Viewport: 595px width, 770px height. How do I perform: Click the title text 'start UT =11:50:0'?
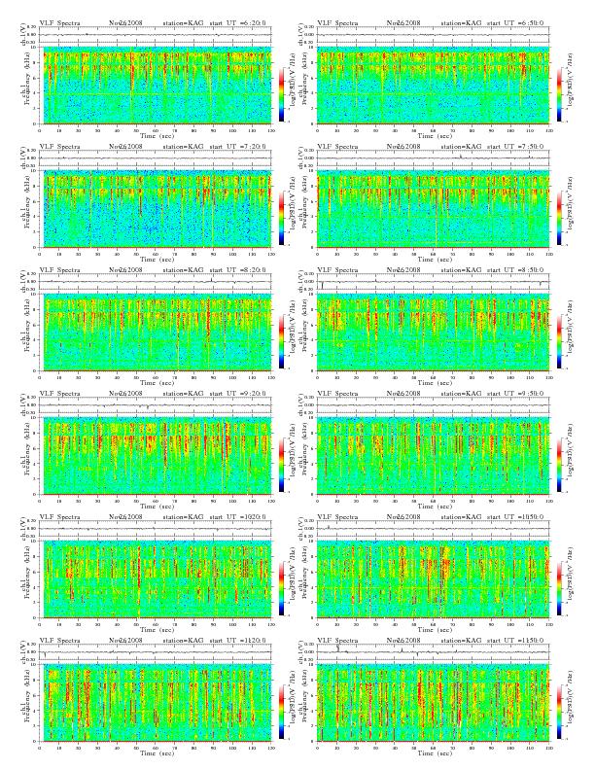[x=515, y=641]
